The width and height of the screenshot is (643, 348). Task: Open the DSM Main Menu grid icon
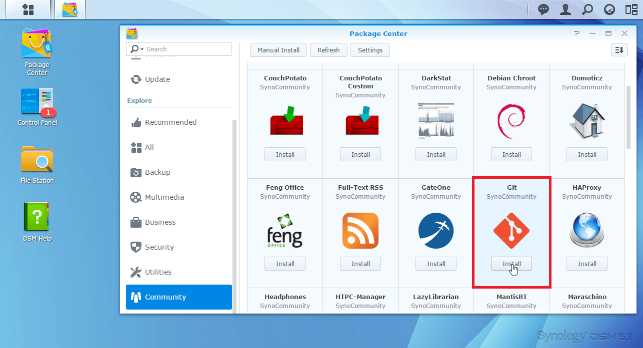point(28,9)
